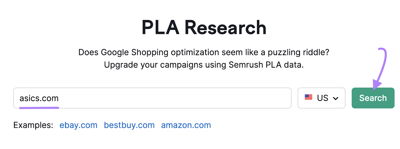Click the purple underline below asics.com
The height and width of the screenshot is (149, 400).
coord(39,107)
